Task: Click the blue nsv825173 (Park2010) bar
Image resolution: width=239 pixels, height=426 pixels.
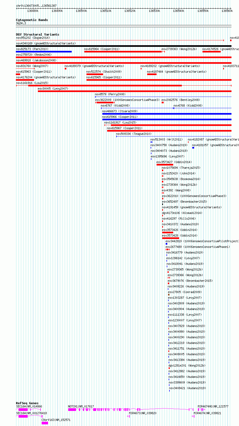Action: (44, 52)
